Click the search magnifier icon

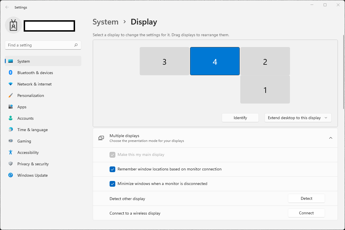76,45
